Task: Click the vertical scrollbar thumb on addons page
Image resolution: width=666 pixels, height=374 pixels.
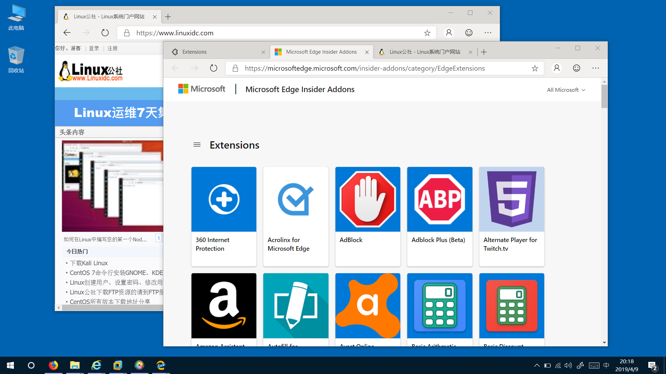Action: tap(604, 96)
